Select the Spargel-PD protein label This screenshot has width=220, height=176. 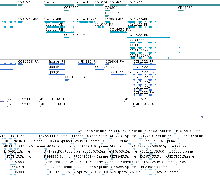click(57, 67)
